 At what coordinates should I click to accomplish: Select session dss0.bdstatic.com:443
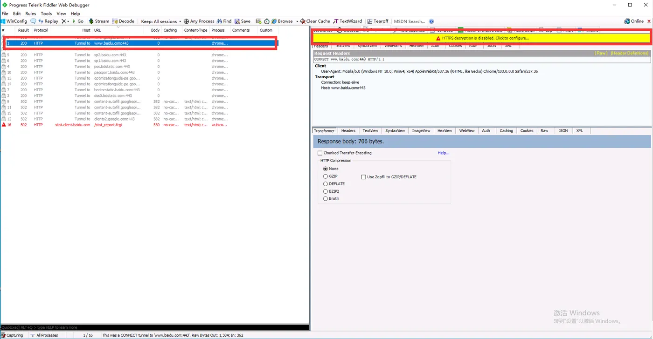140,96
